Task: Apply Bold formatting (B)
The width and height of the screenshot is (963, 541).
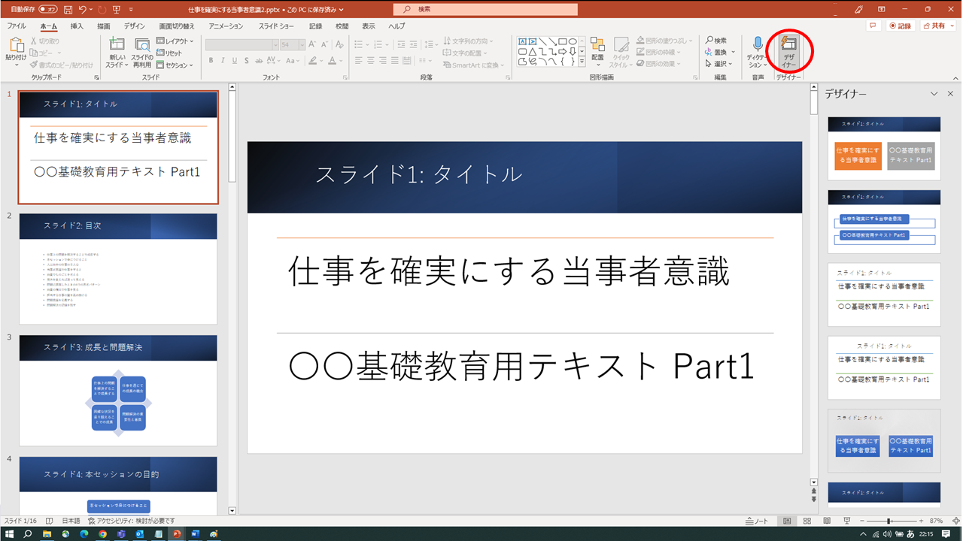Action: tap(211, 61)
